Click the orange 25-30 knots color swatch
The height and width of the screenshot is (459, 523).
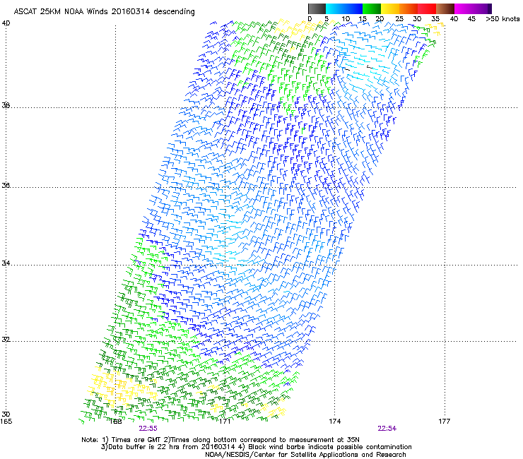[409, 8]
